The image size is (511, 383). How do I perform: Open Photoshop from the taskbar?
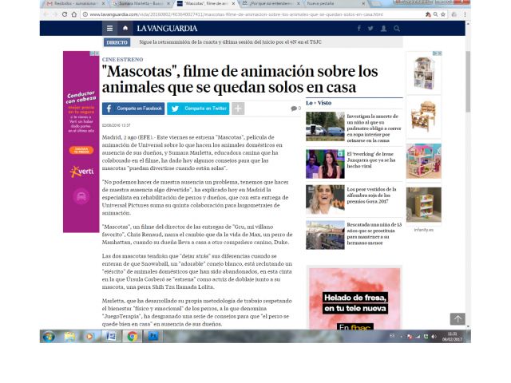(153, 337)
